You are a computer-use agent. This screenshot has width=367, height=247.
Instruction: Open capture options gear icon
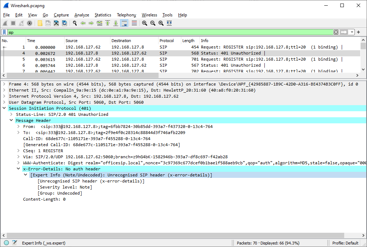(30, 23)
